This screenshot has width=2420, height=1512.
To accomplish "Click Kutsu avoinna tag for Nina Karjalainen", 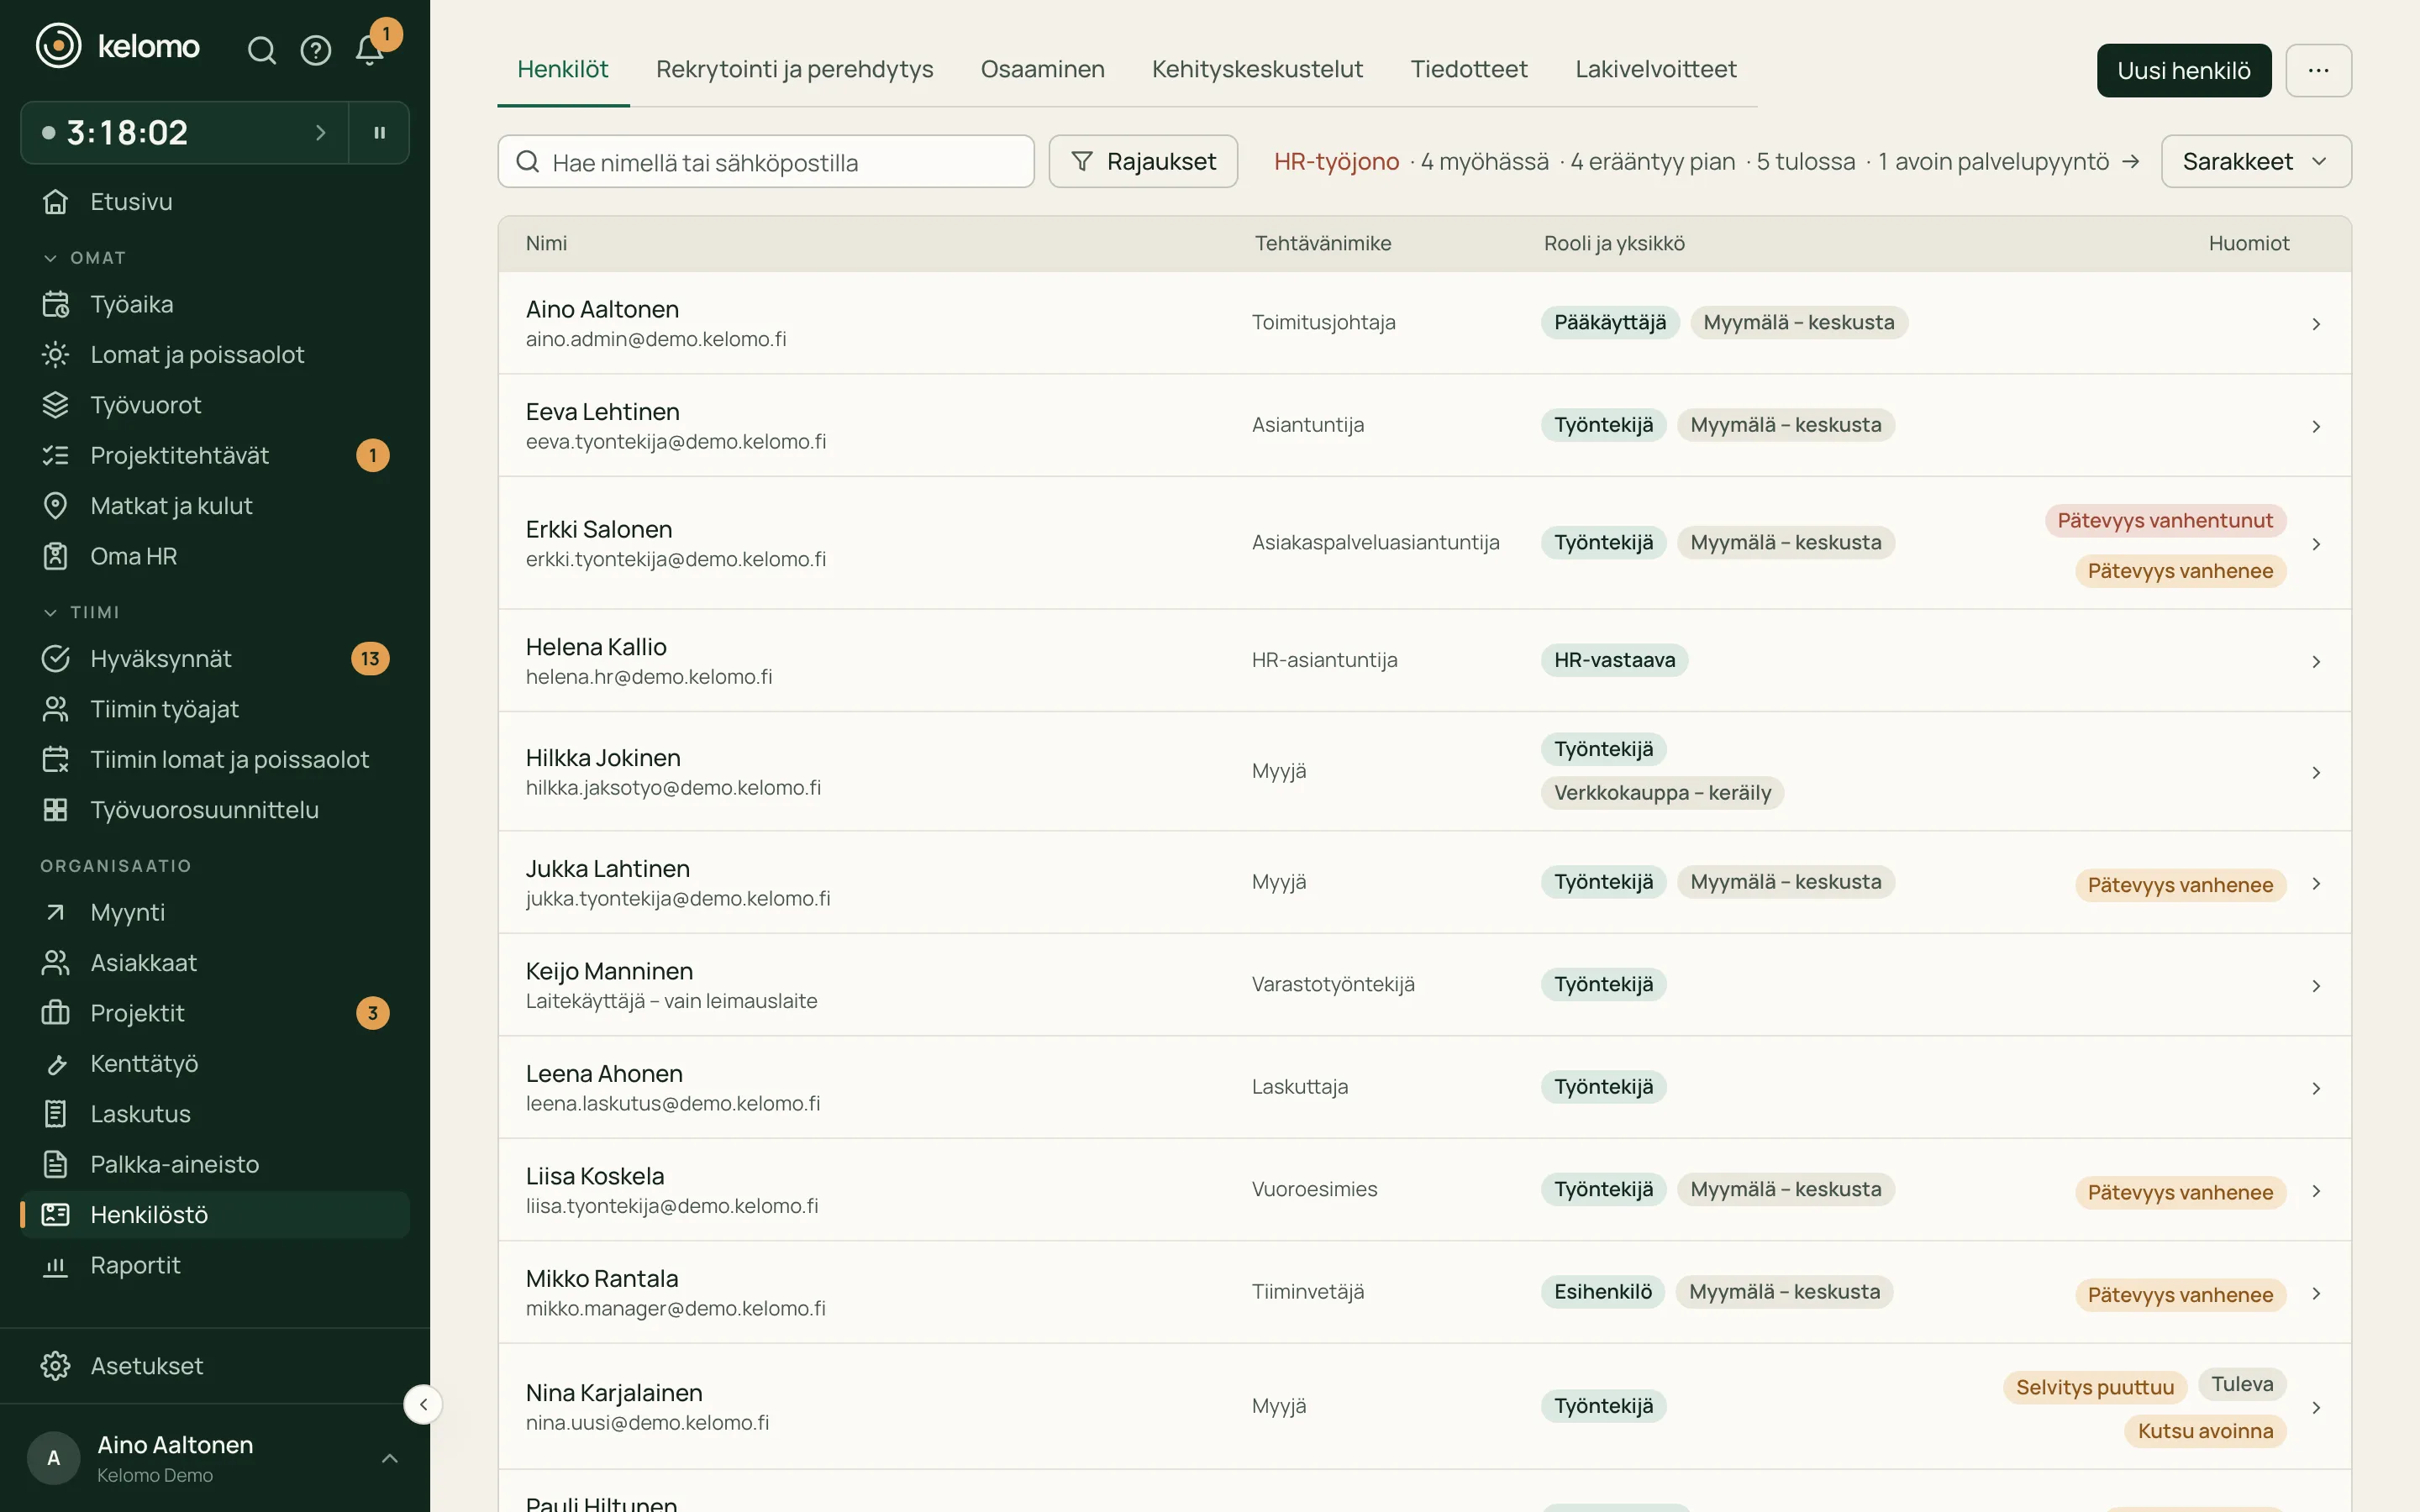I will (2205, 1431).
